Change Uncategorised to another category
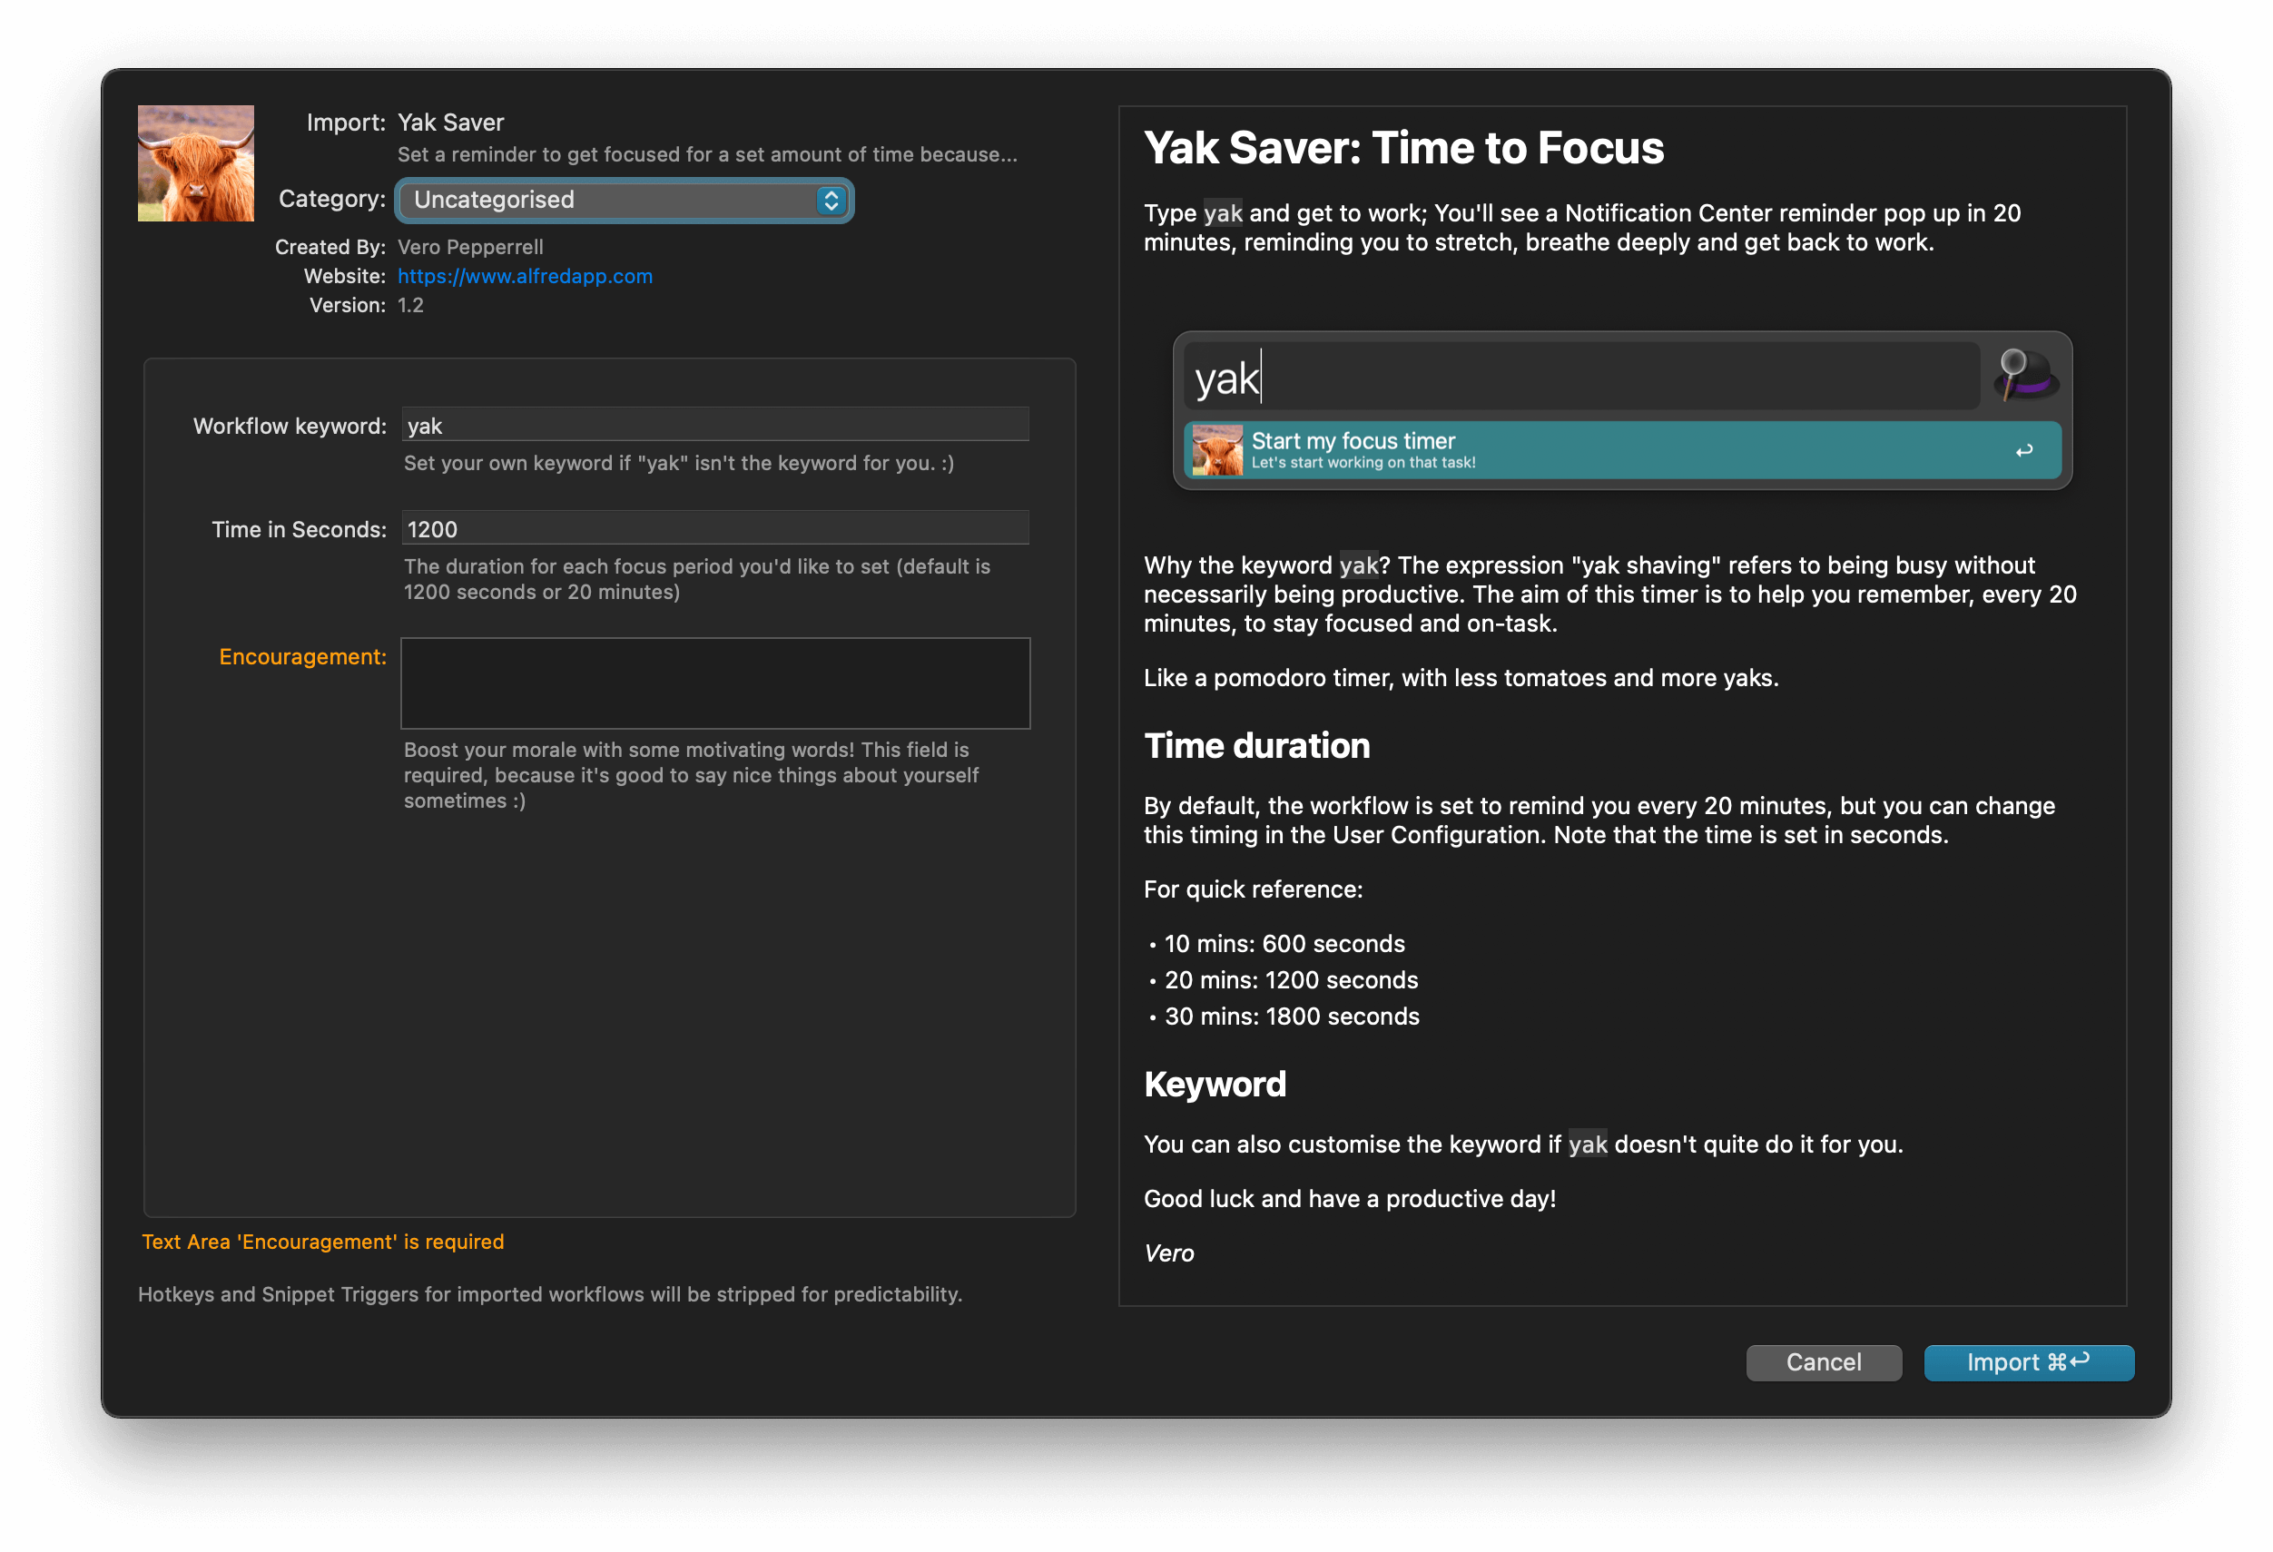 click(623, 200)
